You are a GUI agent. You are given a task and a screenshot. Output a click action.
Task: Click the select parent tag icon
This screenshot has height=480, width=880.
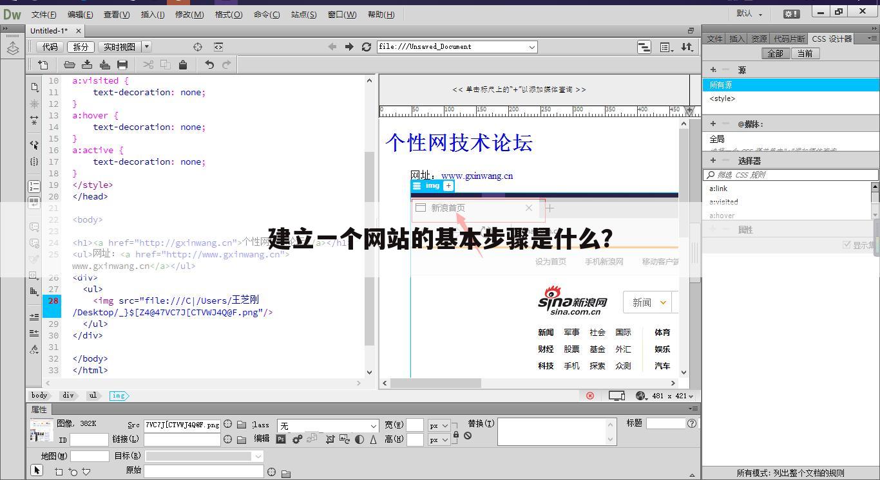coord(34,145)
